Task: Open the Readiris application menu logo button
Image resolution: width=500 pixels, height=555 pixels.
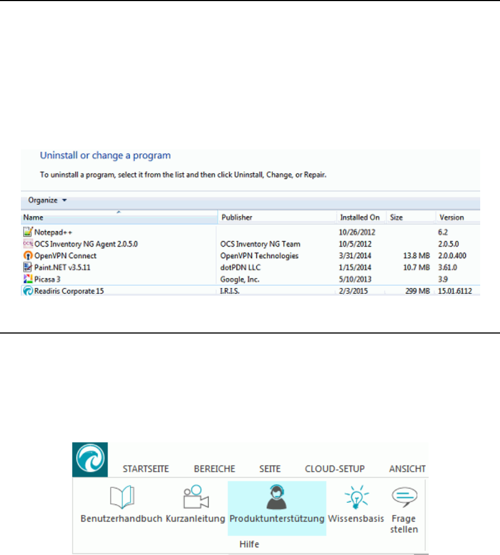Action: tap(90, 459)
